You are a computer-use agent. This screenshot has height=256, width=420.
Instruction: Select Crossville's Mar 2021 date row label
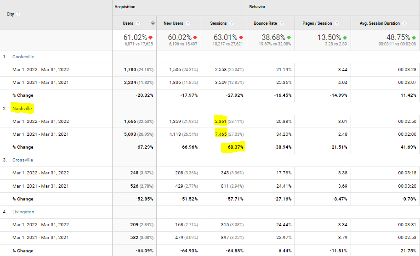click(40, 186)
